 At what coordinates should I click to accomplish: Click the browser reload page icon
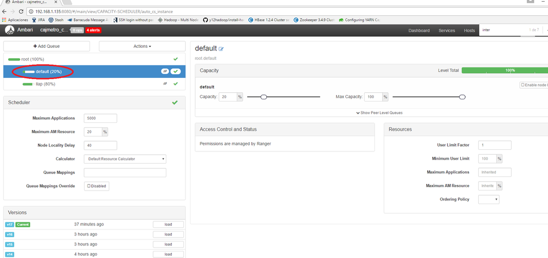pyautogui.click(x=21, y=12)
